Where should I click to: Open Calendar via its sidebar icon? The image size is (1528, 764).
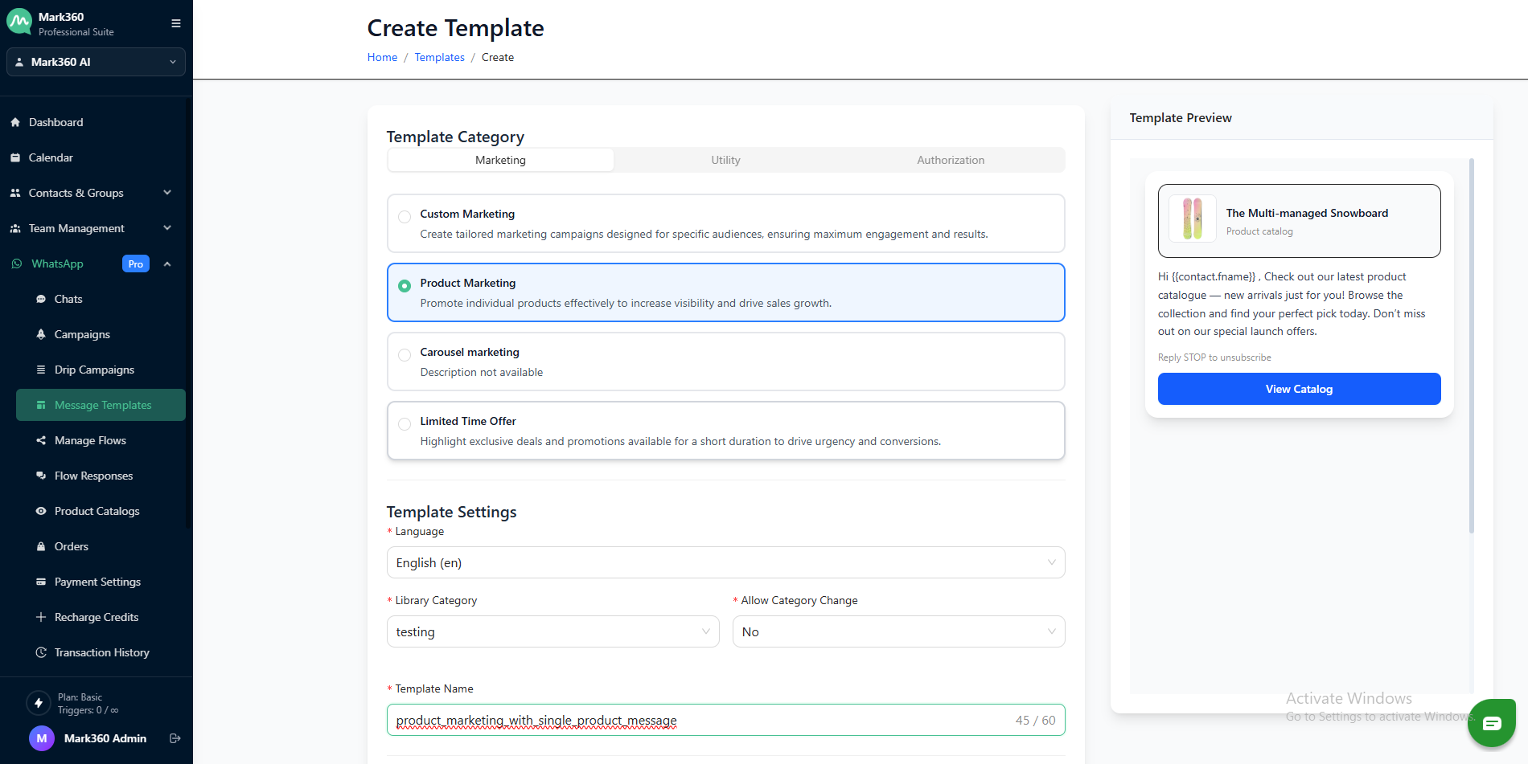[15, 157]
